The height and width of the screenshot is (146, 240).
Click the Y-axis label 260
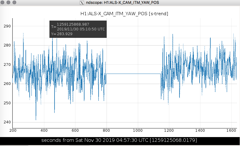pos(7,84)
